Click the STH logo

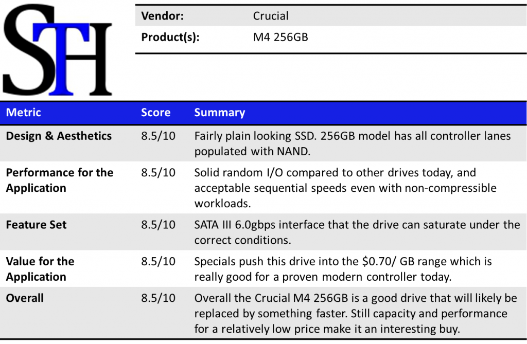point(57,50)
